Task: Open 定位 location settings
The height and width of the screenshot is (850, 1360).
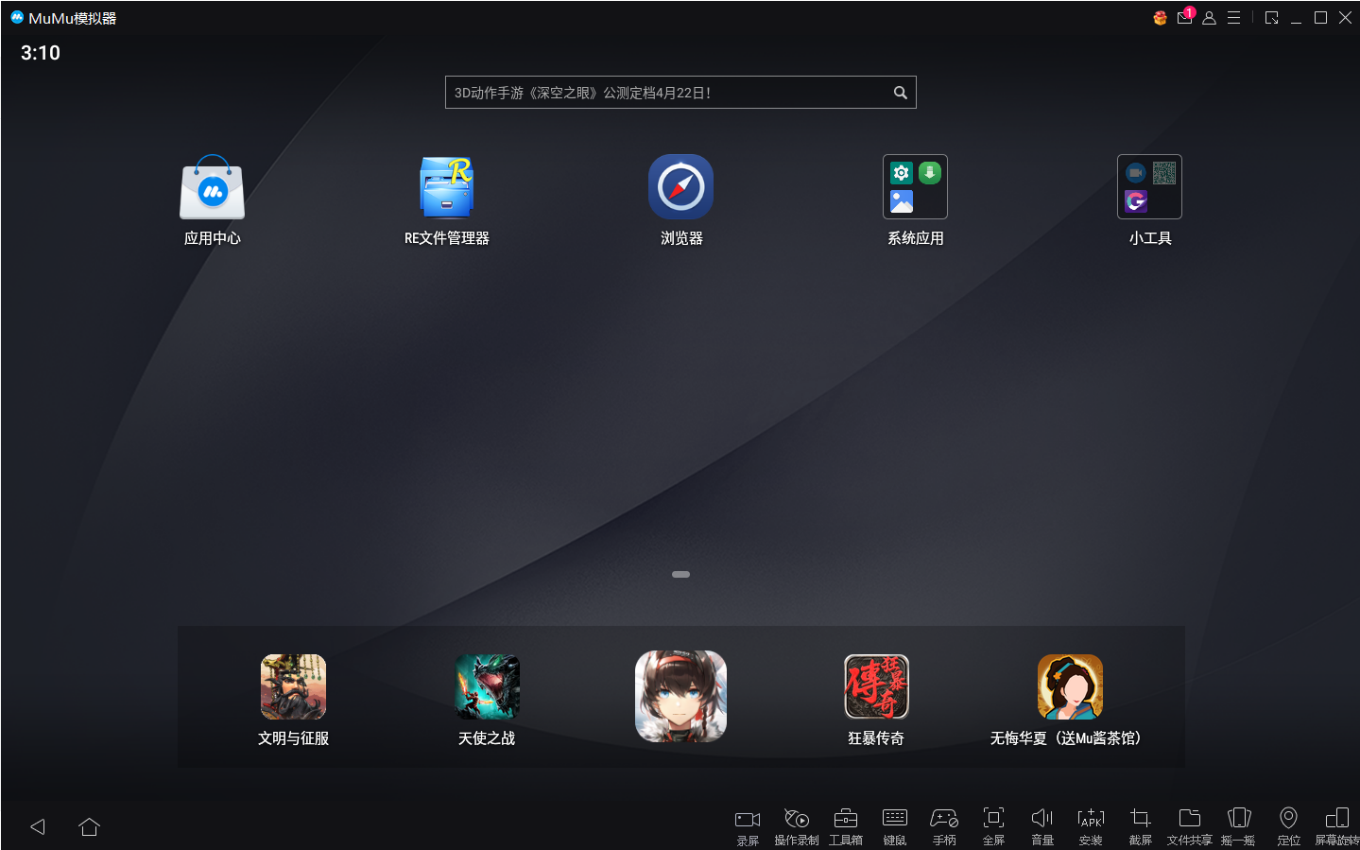Action: [x=1288, y=826]
